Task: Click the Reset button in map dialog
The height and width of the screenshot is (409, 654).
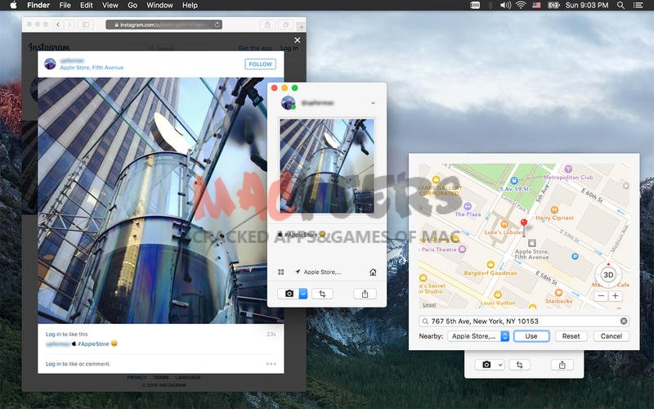Action: 571,336
